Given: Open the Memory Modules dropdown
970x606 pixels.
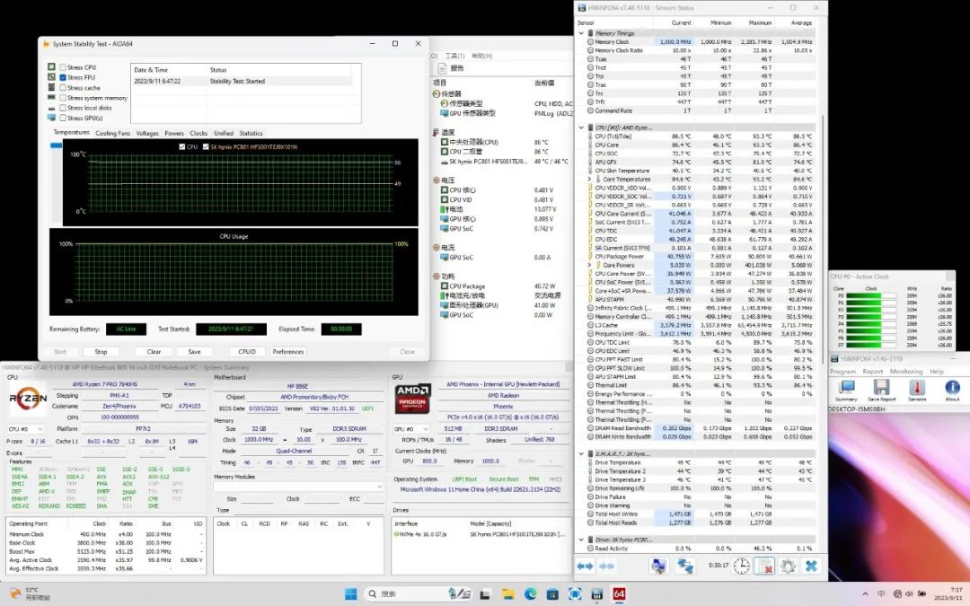Looking at the screenshot, I should click(299, 487).
